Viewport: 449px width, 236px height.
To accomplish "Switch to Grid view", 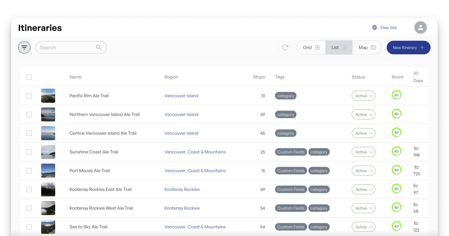I will point(311,47).
